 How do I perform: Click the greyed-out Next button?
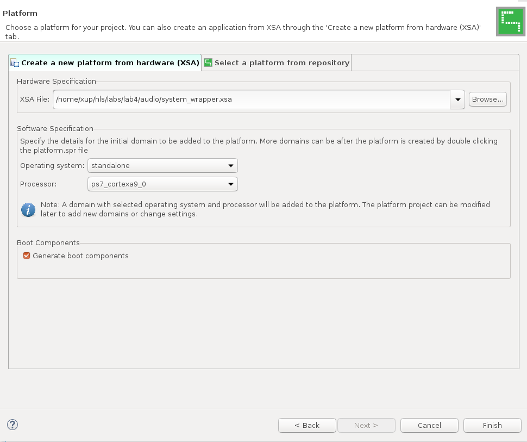pos(366,425)
